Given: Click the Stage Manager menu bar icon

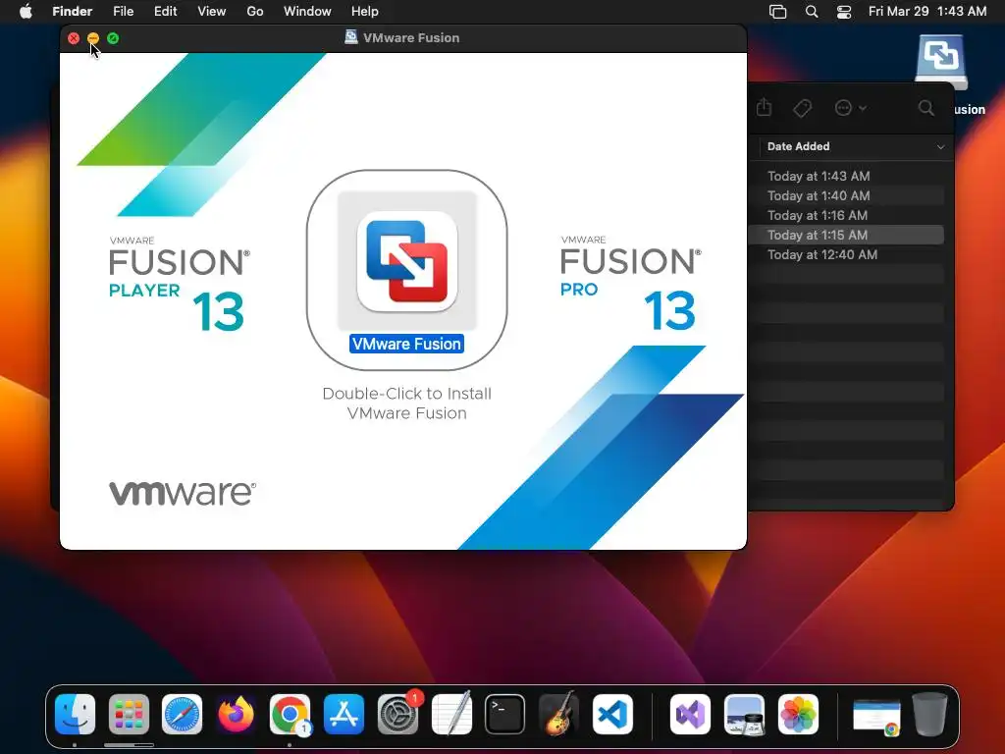Looking at the screenshot, I should coord(777,12).
